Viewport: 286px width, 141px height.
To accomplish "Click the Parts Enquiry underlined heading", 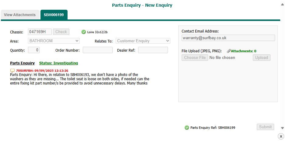I will (22, 63).
